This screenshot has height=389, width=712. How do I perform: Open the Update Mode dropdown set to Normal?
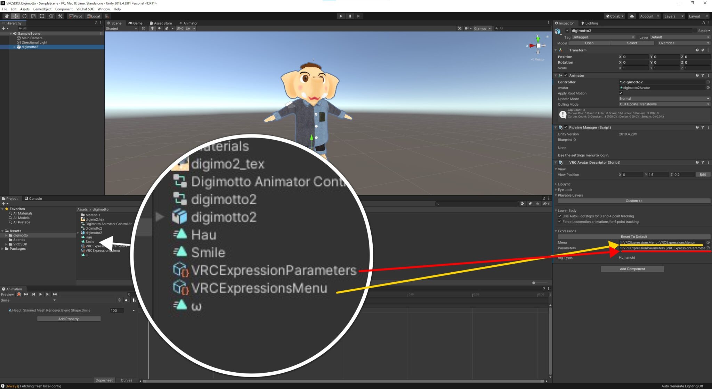[x=664, y=99]
